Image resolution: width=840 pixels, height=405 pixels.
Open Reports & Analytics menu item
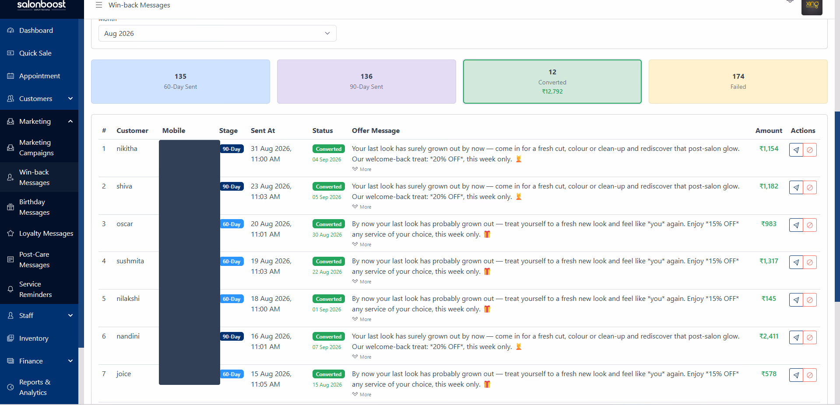point(39,388)
